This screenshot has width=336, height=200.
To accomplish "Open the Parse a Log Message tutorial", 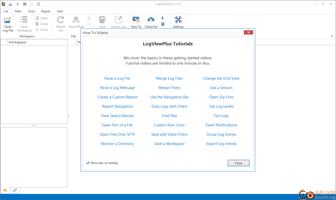I will (x=117, y=88).
